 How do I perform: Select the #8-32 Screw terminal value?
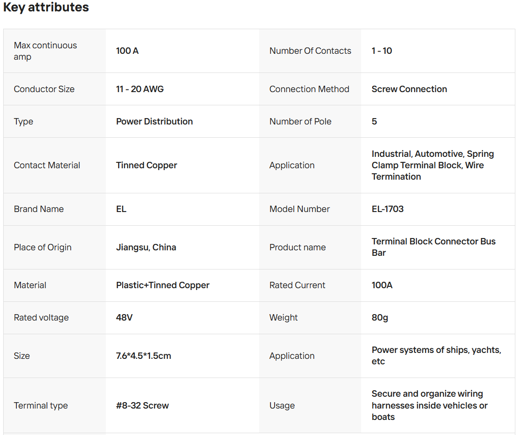142,405
